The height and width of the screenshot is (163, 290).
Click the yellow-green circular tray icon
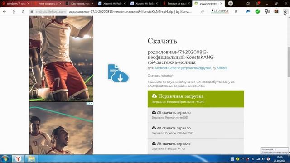(x=237, y=159)
